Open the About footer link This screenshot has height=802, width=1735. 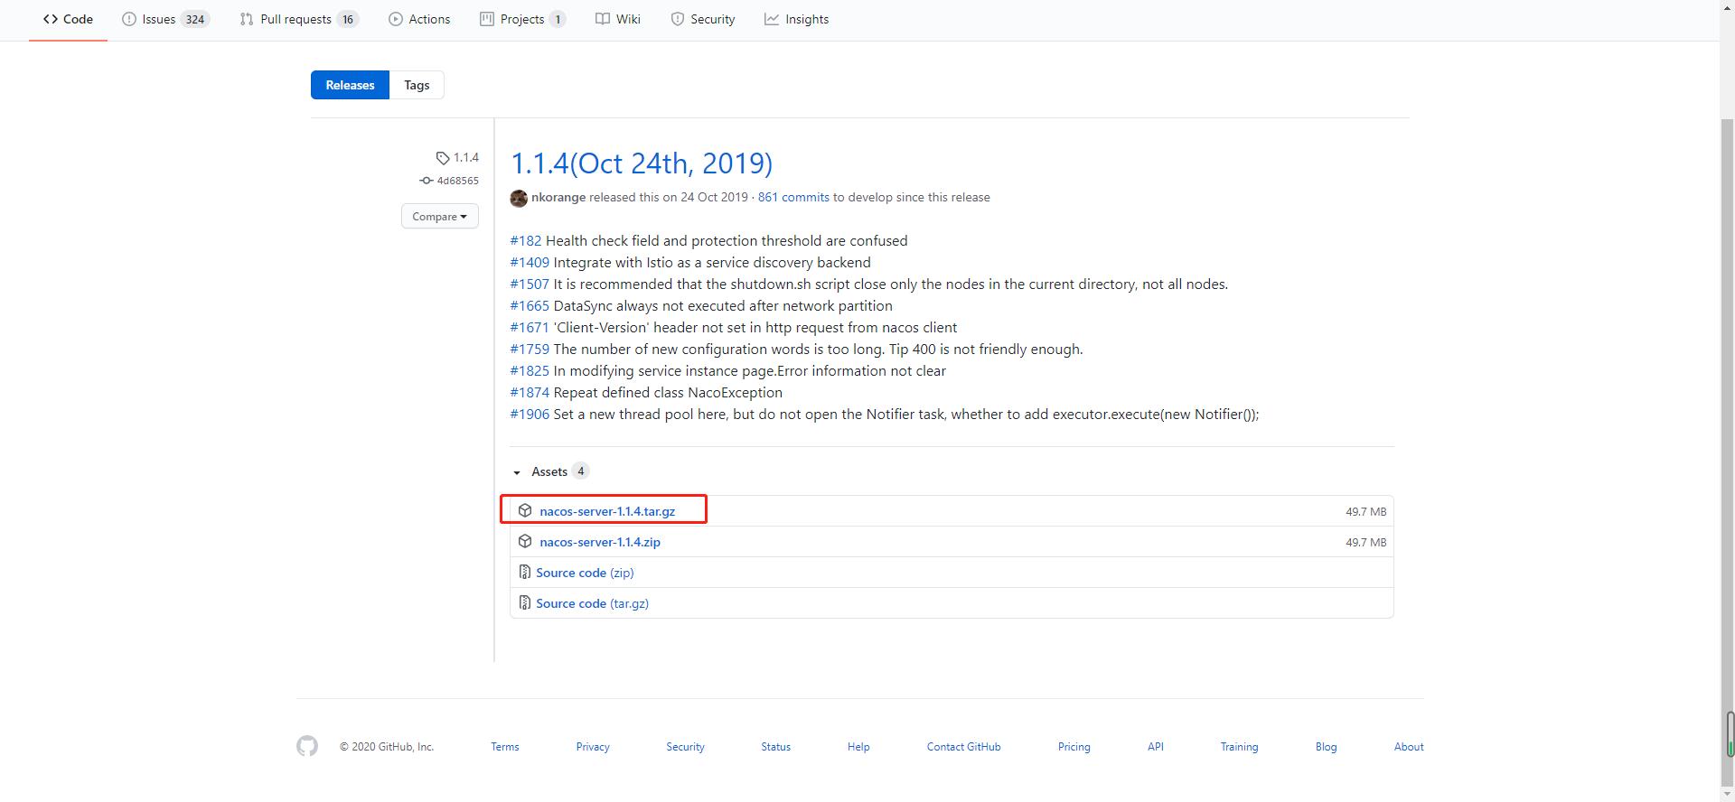click(1409, 747)
